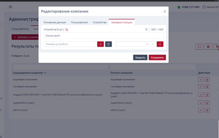219x138 pixels.
Task: Edit Гостевая компания row
Action: pos(207,87)
